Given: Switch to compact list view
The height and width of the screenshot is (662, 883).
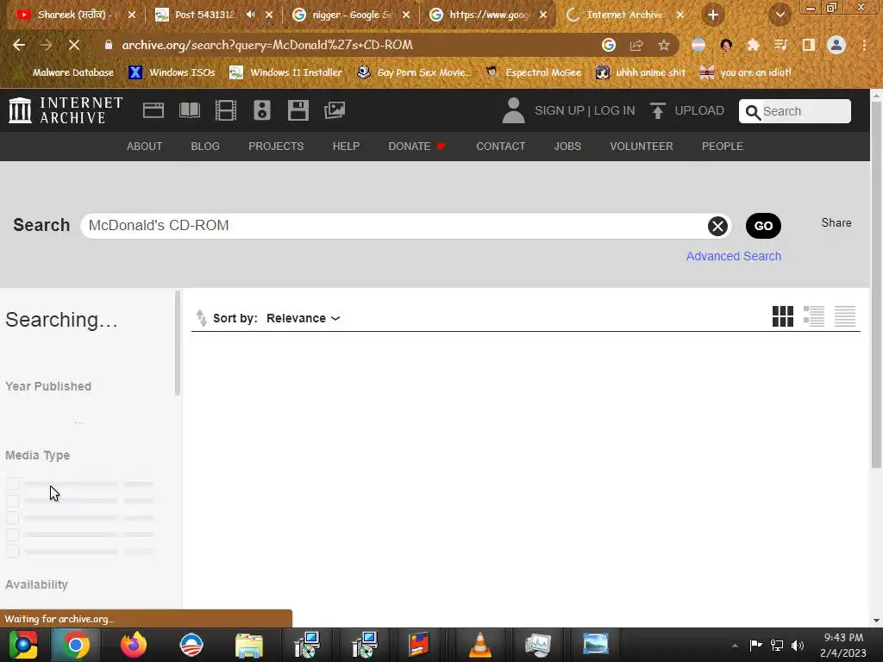Looking at the screenshot, I should click(x=845, y=316).
